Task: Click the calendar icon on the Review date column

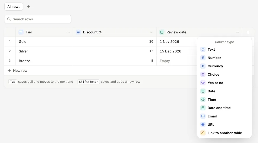Action: coord(162,32)
